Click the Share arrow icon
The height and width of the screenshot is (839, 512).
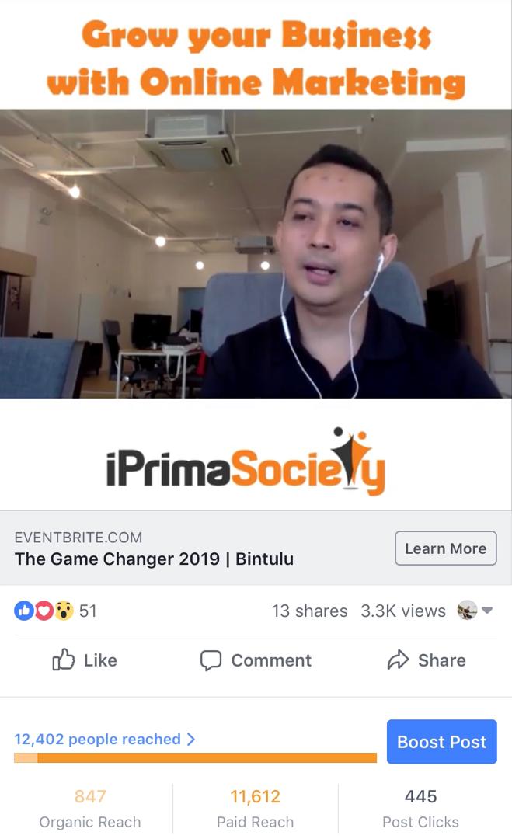click(x=398, y=660)
